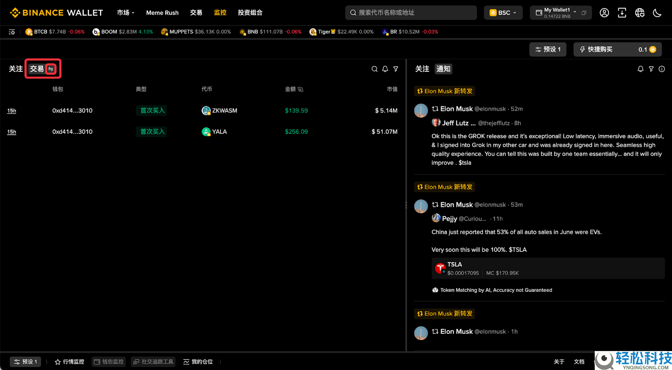Open the user profile icon
This screenshot has width=672, height=370.
[x=604, y=13]
